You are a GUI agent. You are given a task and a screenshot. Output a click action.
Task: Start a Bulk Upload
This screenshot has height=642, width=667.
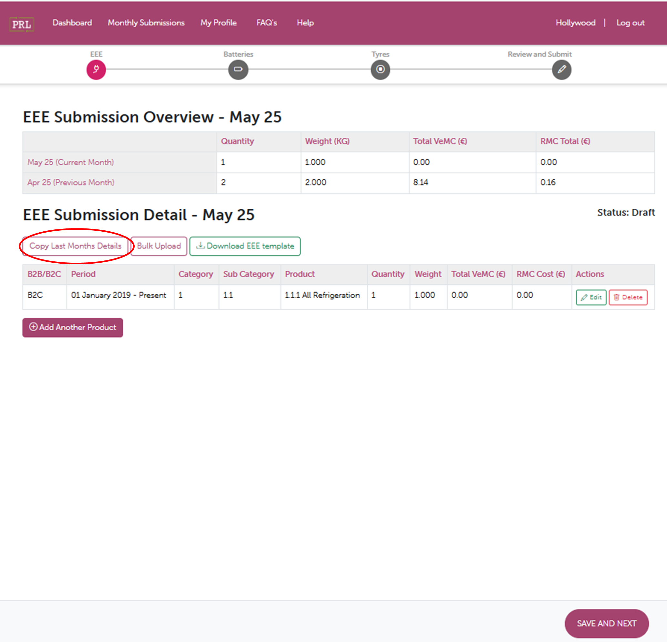point(159,246)
